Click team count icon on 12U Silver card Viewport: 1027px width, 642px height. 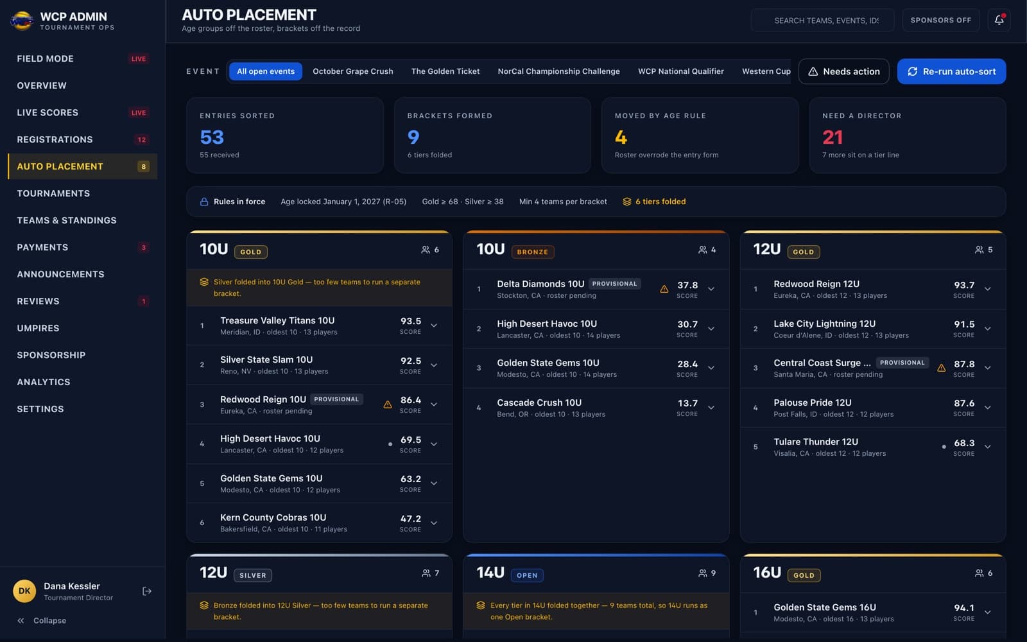426,573
